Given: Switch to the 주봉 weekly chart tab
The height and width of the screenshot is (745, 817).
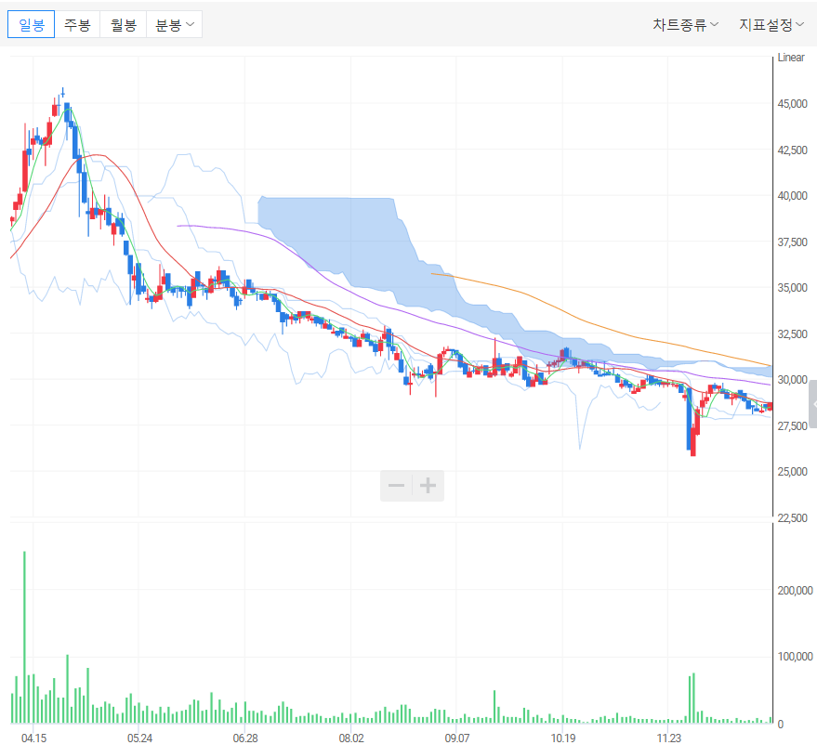Looking at the screenshot, I should [77, 24].
